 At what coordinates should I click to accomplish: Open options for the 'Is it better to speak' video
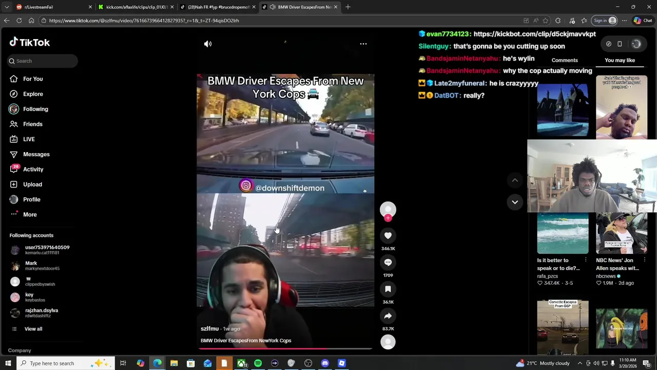click(x=586, y=260)
